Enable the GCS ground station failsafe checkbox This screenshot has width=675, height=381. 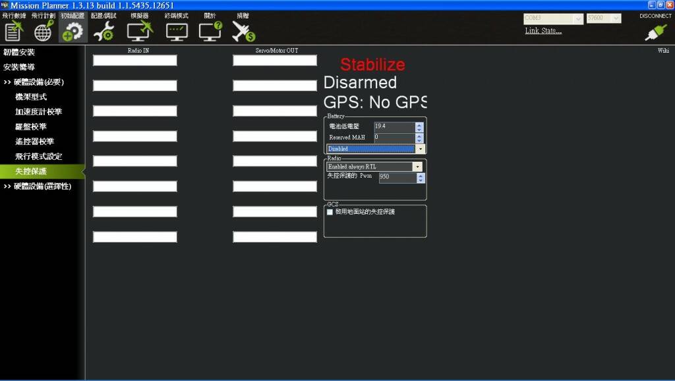click(330, 212)
